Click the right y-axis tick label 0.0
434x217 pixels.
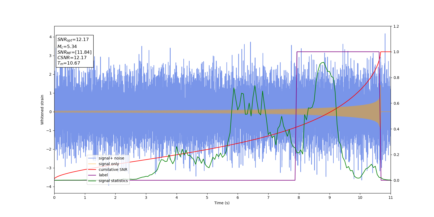tap(396, 180)
